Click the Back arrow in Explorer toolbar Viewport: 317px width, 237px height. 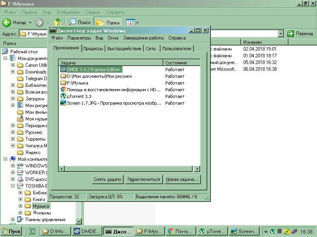click(x=7, y=23)
